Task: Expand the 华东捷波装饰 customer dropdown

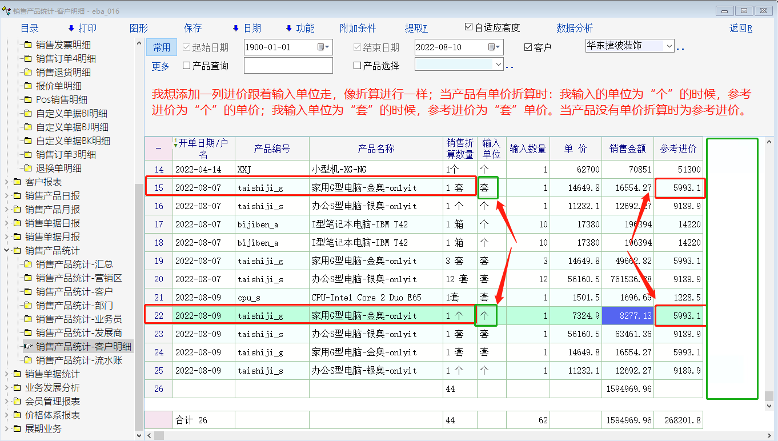Action: click(x=669, y=46)
